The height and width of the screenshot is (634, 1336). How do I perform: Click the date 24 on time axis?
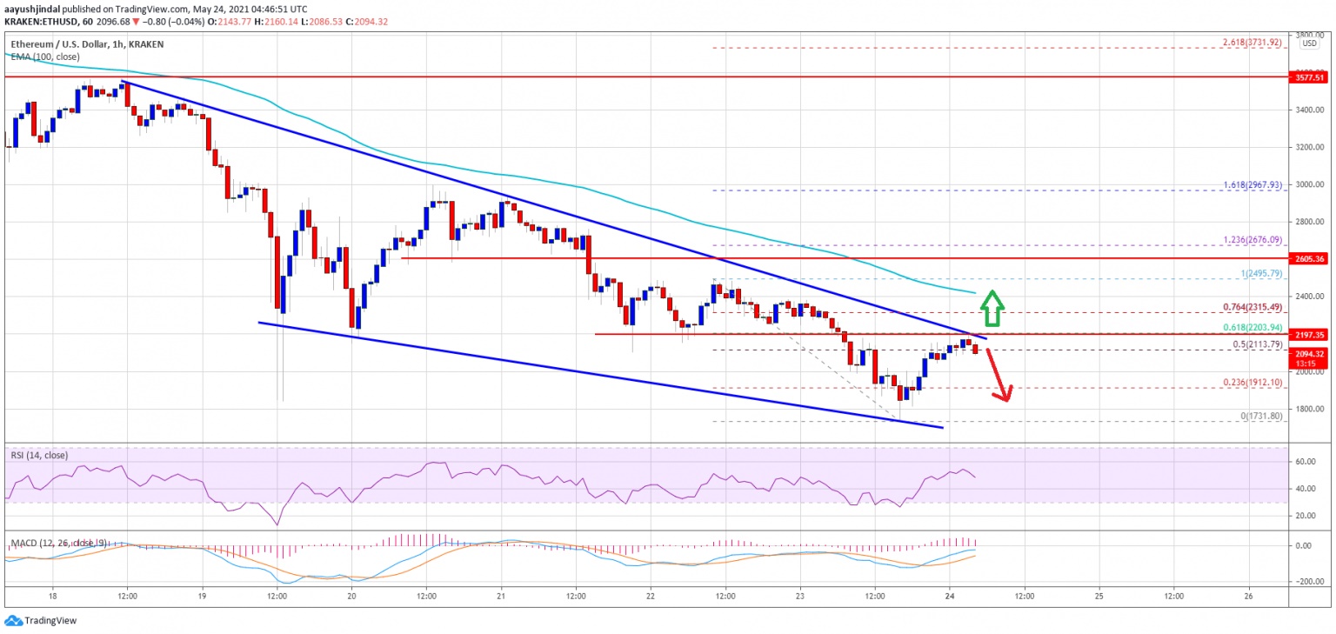(x=950, y=598)
